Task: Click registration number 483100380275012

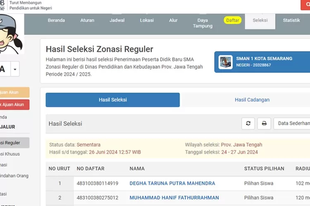Action: pos(98,198)
